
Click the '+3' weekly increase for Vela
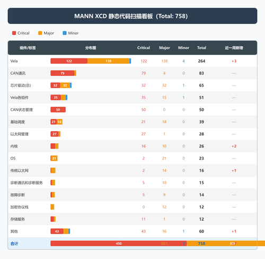[x=234, y=61]
